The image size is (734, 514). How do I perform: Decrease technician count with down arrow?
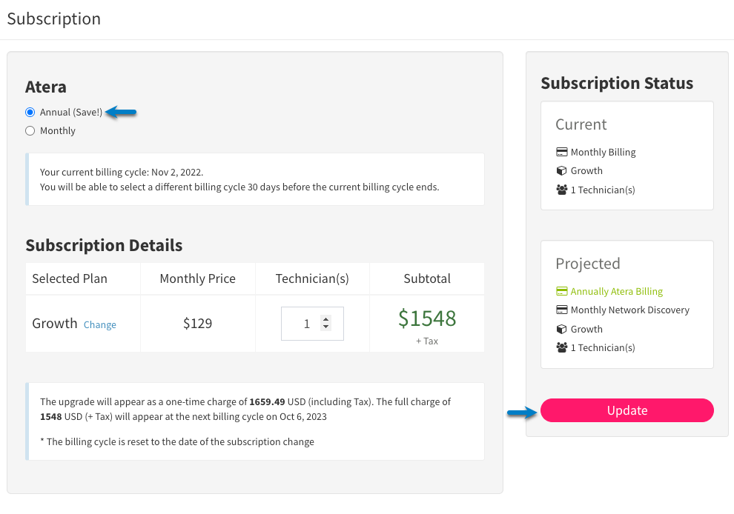[x=325, y=327]
